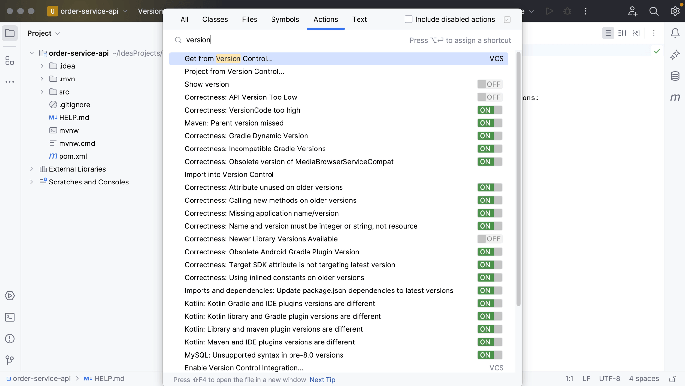The width and height of the screenshot is (685, 386).
Task: Open the Structure tool window icon
Action: (10, 61)
